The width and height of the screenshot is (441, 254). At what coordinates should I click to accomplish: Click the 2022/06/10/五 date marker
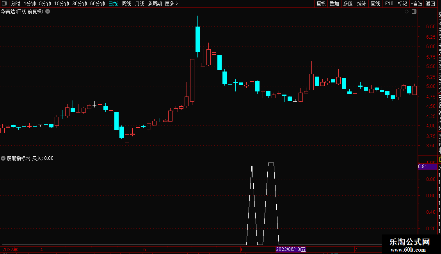[x=290, y=249]
